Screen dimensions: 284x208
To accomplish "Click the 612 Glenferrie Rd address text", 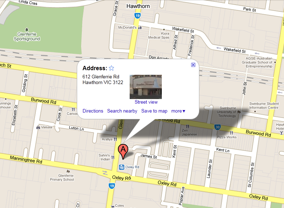I will pyautogui.click(x=101, y=77).
